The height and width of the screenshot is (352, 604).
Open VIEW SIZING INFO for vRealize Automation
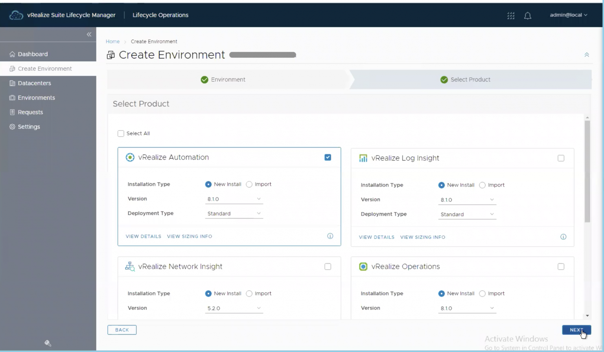coord(190,236)
